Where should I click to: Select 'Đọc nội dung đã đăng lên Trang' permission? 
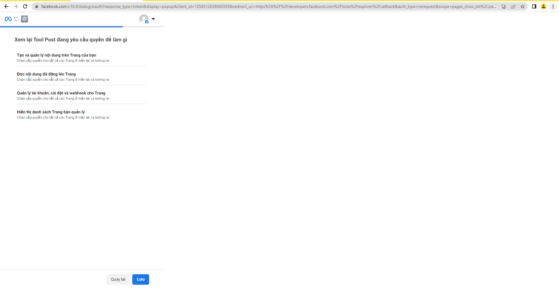coord(46,74)
